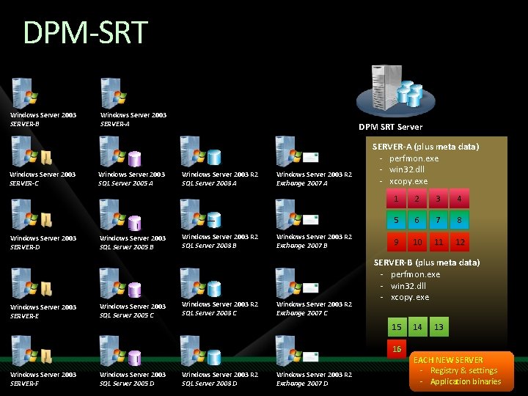The width and height of the screenshot is (528, 396).
Task: Click the 'DPM SRT Server' label
Action: (390, 127)
